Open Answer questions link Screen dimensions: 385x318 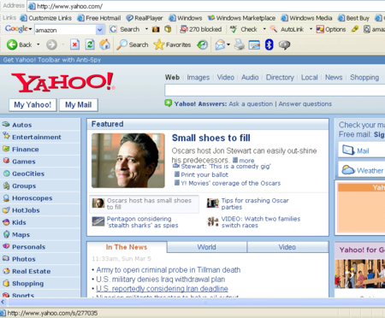305,103
